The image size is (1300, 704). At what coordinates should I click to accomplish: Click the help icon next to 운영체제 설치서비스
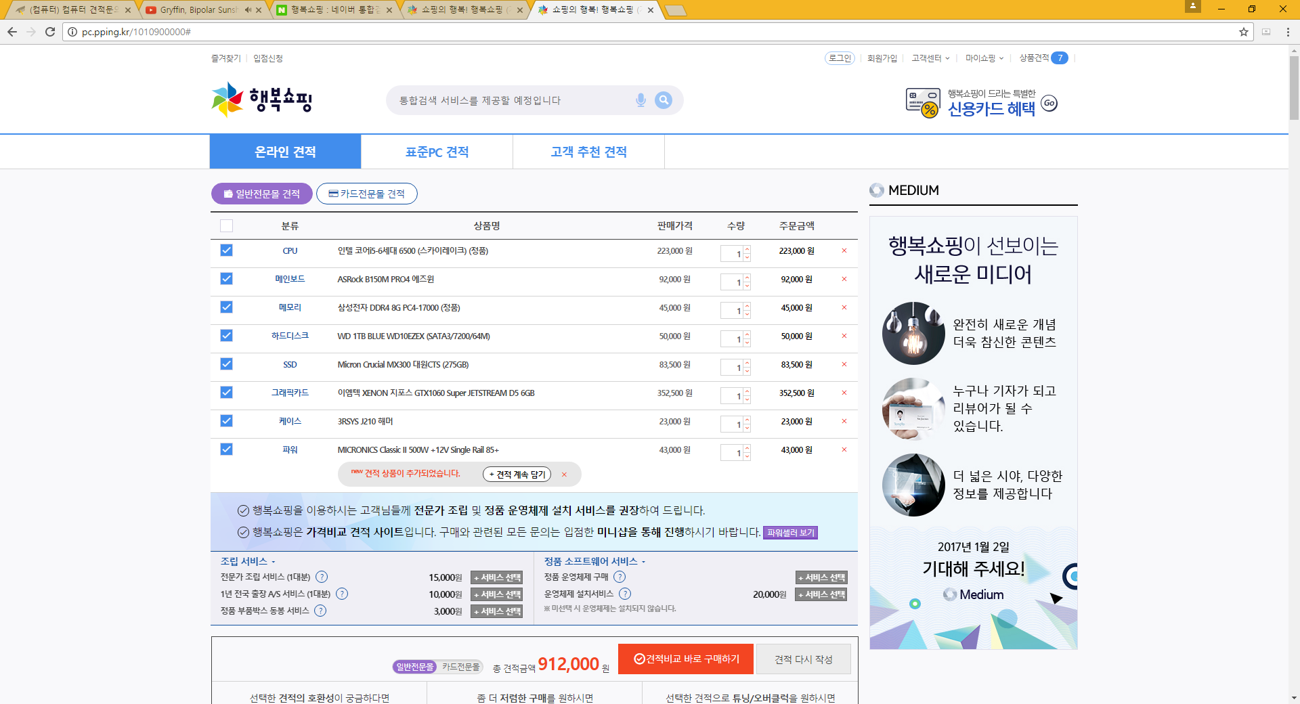pos(625,594)
